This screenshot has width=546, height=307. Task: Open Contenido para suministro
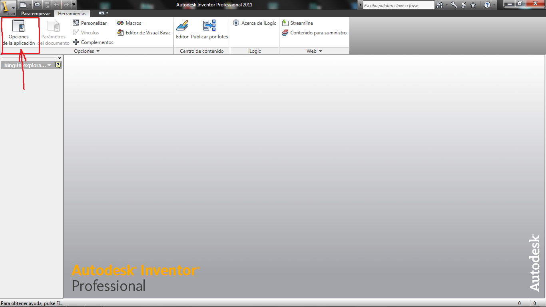314,33
